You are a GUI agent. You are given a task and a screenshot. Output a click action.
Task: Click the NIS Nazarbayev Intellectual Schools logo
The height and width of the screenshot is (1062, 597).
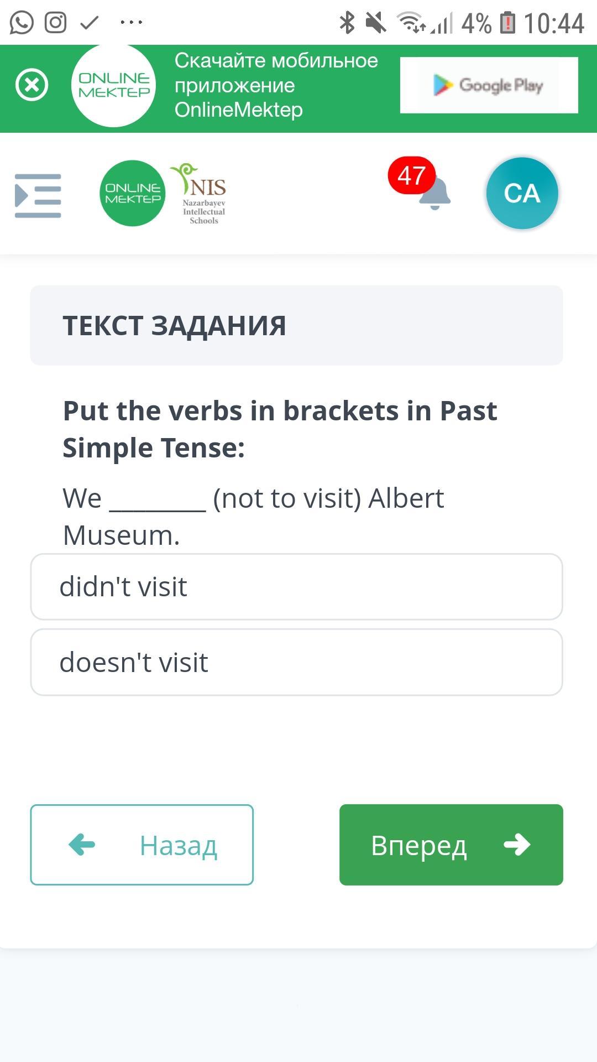201,194
